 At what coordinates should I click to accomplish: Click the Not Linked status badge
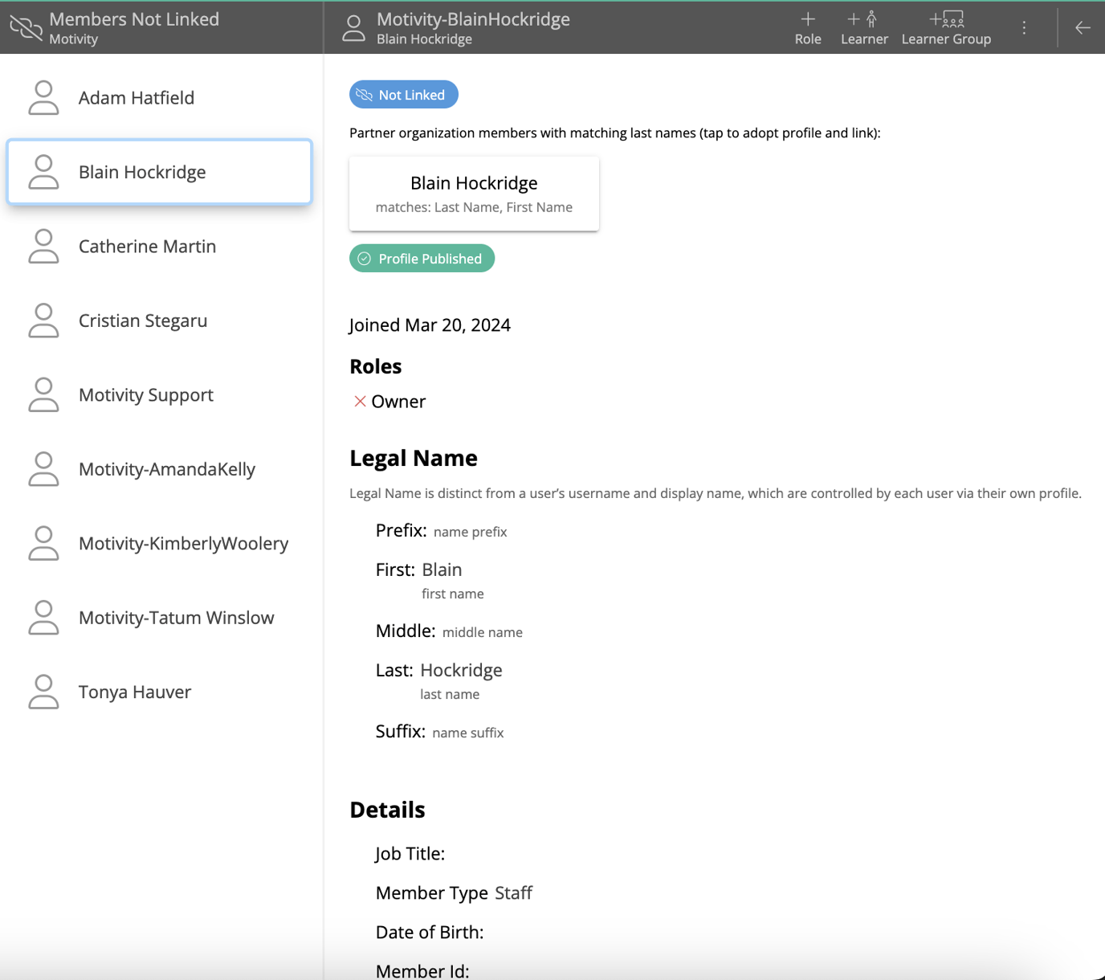403,95
